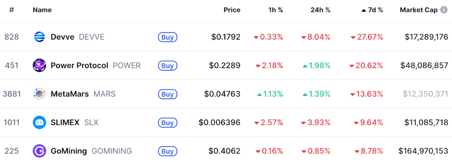The height and width of the screenshot is (162, 452).
Task: Sort table by 24h % header
Action: coord(320,10)
